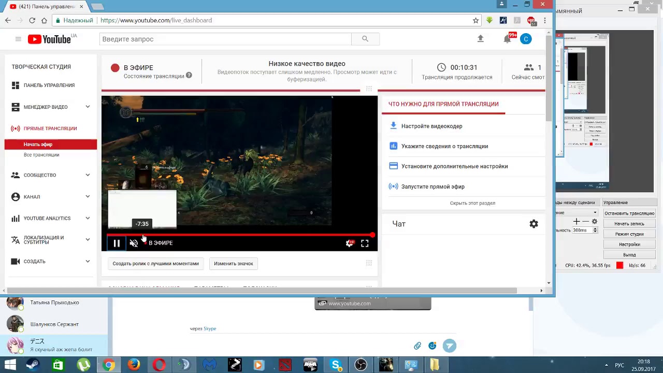
Task: Open the upload video arrow icon
Action: [480, 39]
